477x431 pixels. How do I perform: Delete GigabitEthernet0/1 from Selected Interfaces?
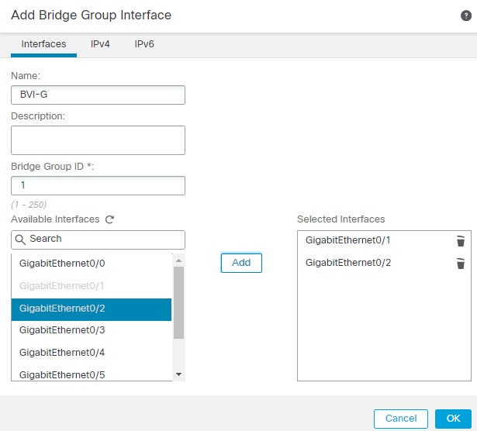coord(460,241)
